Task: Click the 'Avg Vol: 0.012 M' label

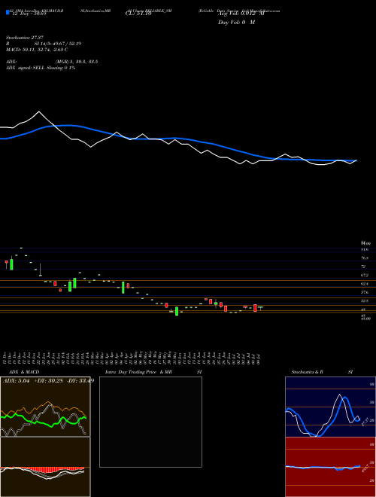Action: (241, 14)
